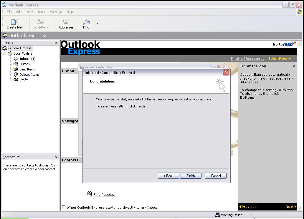
Task: Open the File menu
Action: [x=9, y=12]
